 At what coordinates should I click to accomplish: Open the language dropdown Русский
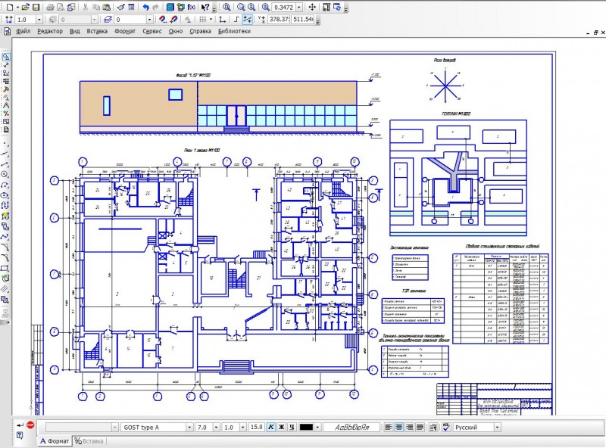pyautogui.click(x=497, y=427)
